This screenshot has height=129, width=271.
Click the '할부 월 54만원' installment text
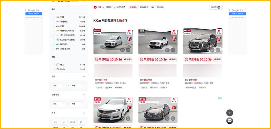[191, 80]
